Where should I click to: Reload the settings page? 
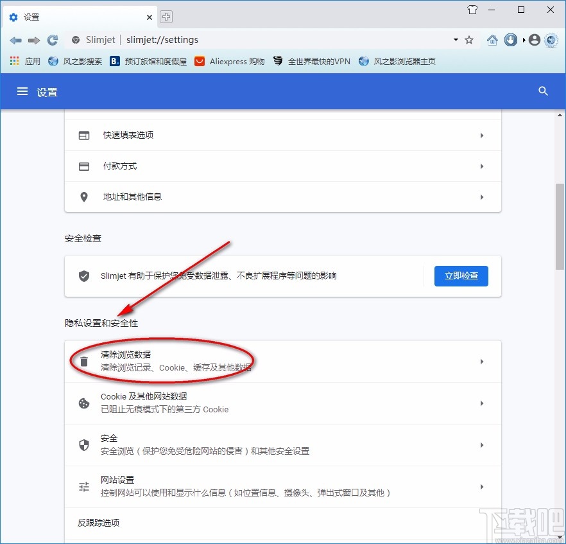pyautogui.click(x=52, y=39)
